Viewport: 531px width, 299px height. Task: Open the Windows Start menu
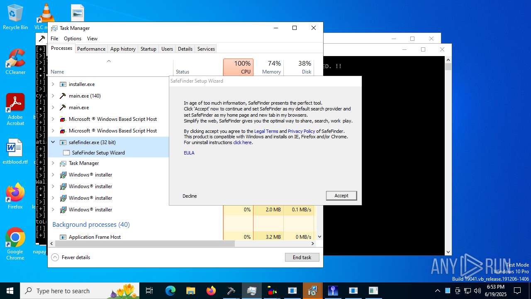10,291
